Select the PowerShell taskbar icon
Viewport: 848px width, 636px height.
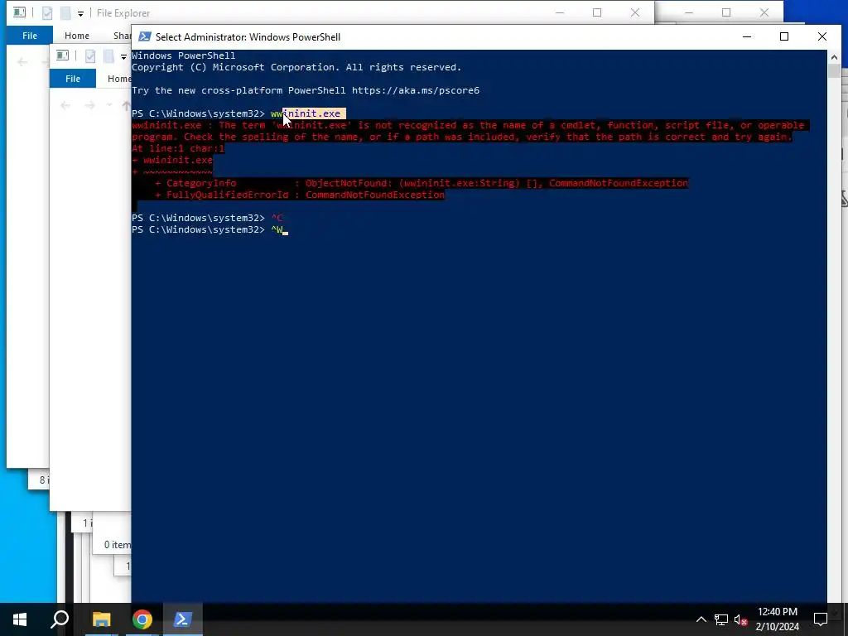[x=182, y=619]
